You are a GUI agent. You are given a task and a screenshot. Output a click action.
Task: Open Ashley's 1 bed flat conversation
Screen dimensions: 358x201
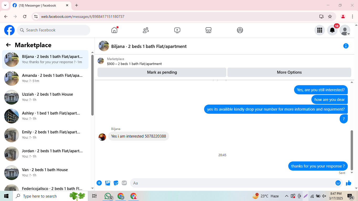point(45,116)
